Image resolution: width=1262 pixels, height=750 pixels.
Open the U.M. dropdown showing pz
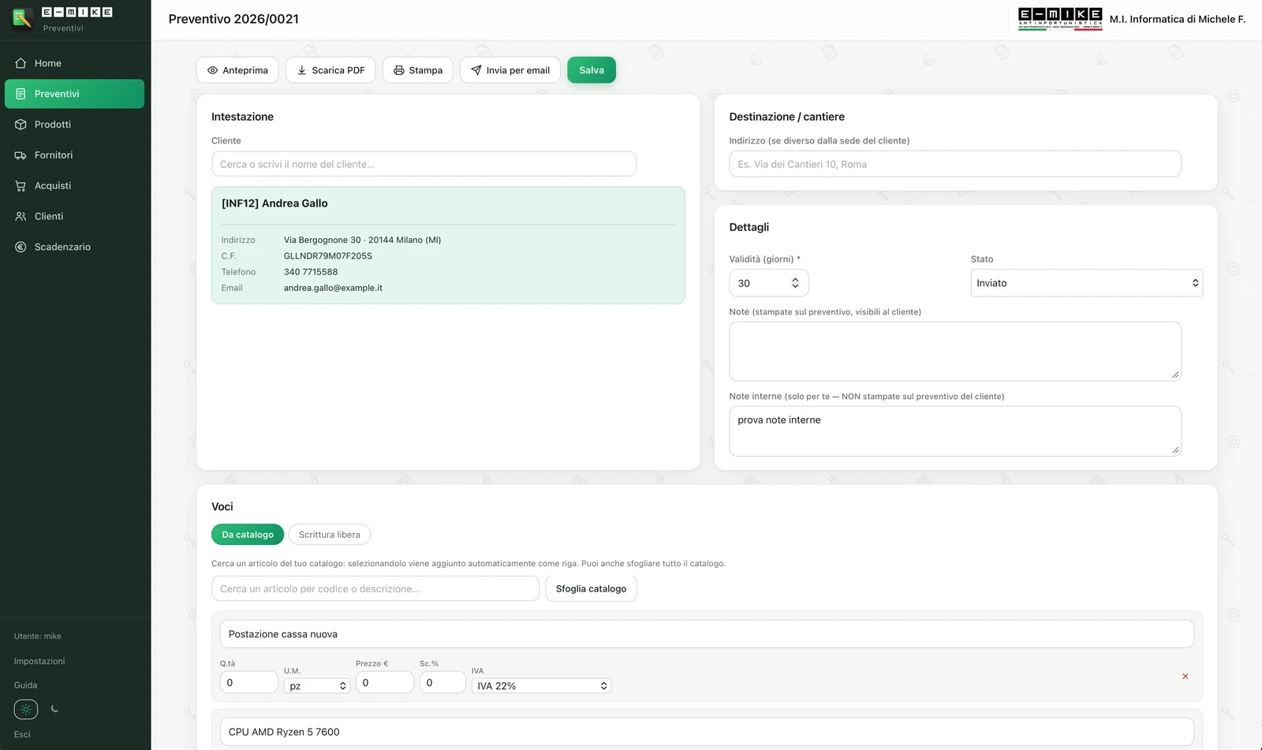[316, 686]
